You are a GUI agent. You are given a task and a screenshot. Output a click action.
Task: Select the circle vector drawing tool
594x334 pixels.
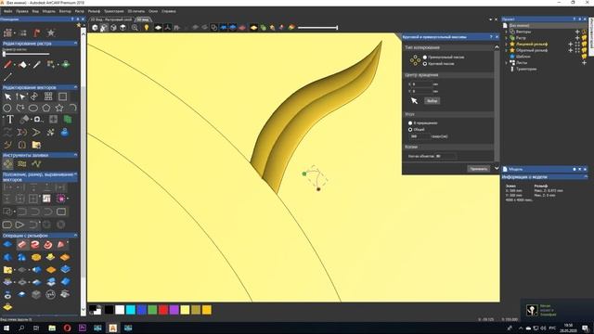(x=7, y=109)
